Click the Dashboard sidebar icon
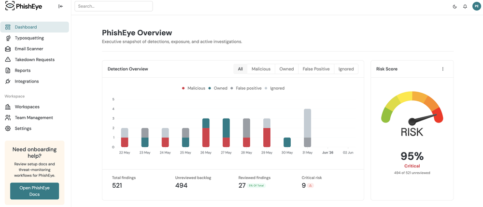 (8, 27)
